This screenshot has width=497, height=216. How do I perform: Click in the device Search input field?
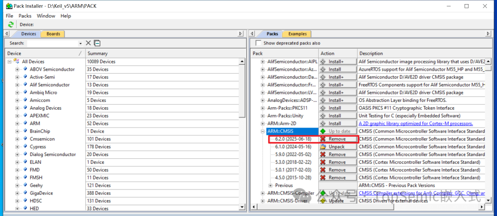click(52, 43)
